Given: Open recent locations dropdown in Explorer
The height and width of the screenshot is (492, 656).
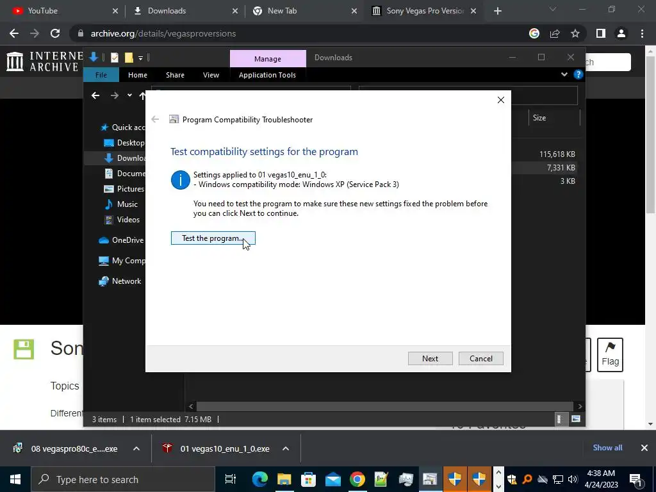Looking at the screenshot, I should click(129, 95).
